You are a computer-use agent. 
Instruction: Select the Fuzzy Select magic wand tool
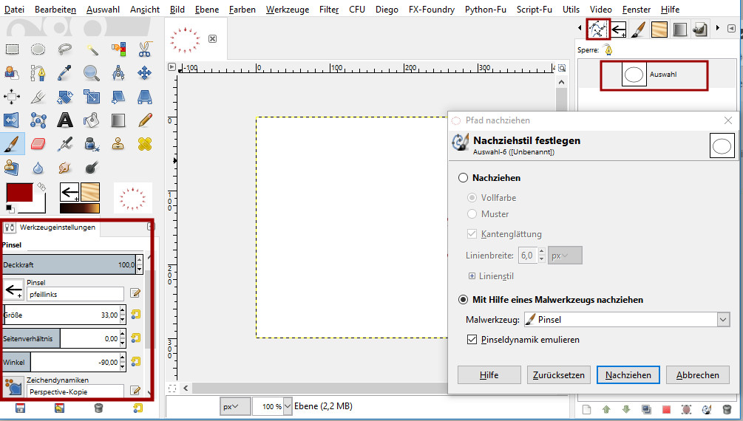click(x=92, y=49)
